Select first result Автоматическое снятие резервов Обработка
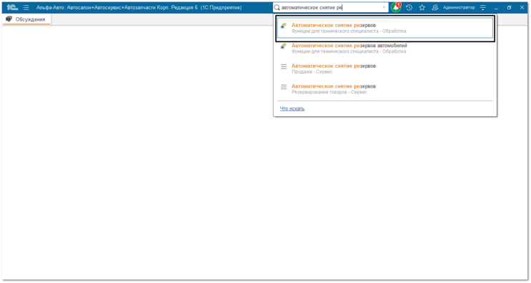The height and width of the screenshot is (283, 531). 385,28
